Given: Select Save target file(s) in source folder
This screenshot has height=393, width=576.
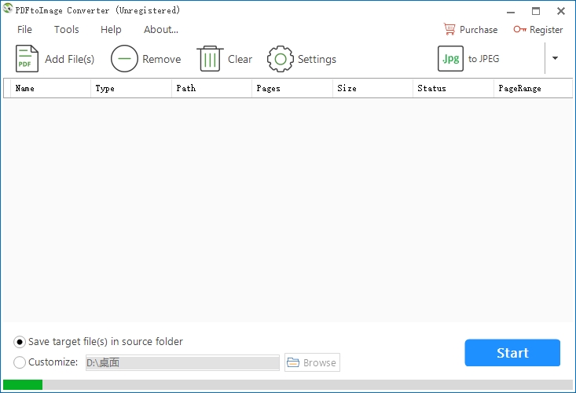Looking at the screenshot, I should [x=20, y=342].
